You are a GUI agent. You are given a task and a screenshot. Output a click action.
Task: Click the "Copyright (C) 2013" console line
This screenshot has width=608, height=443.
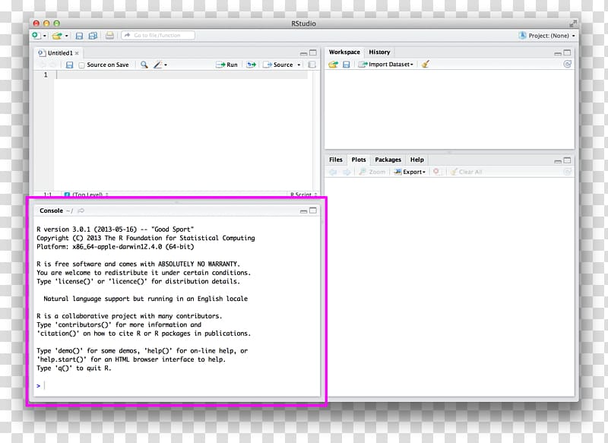point(146,238)
